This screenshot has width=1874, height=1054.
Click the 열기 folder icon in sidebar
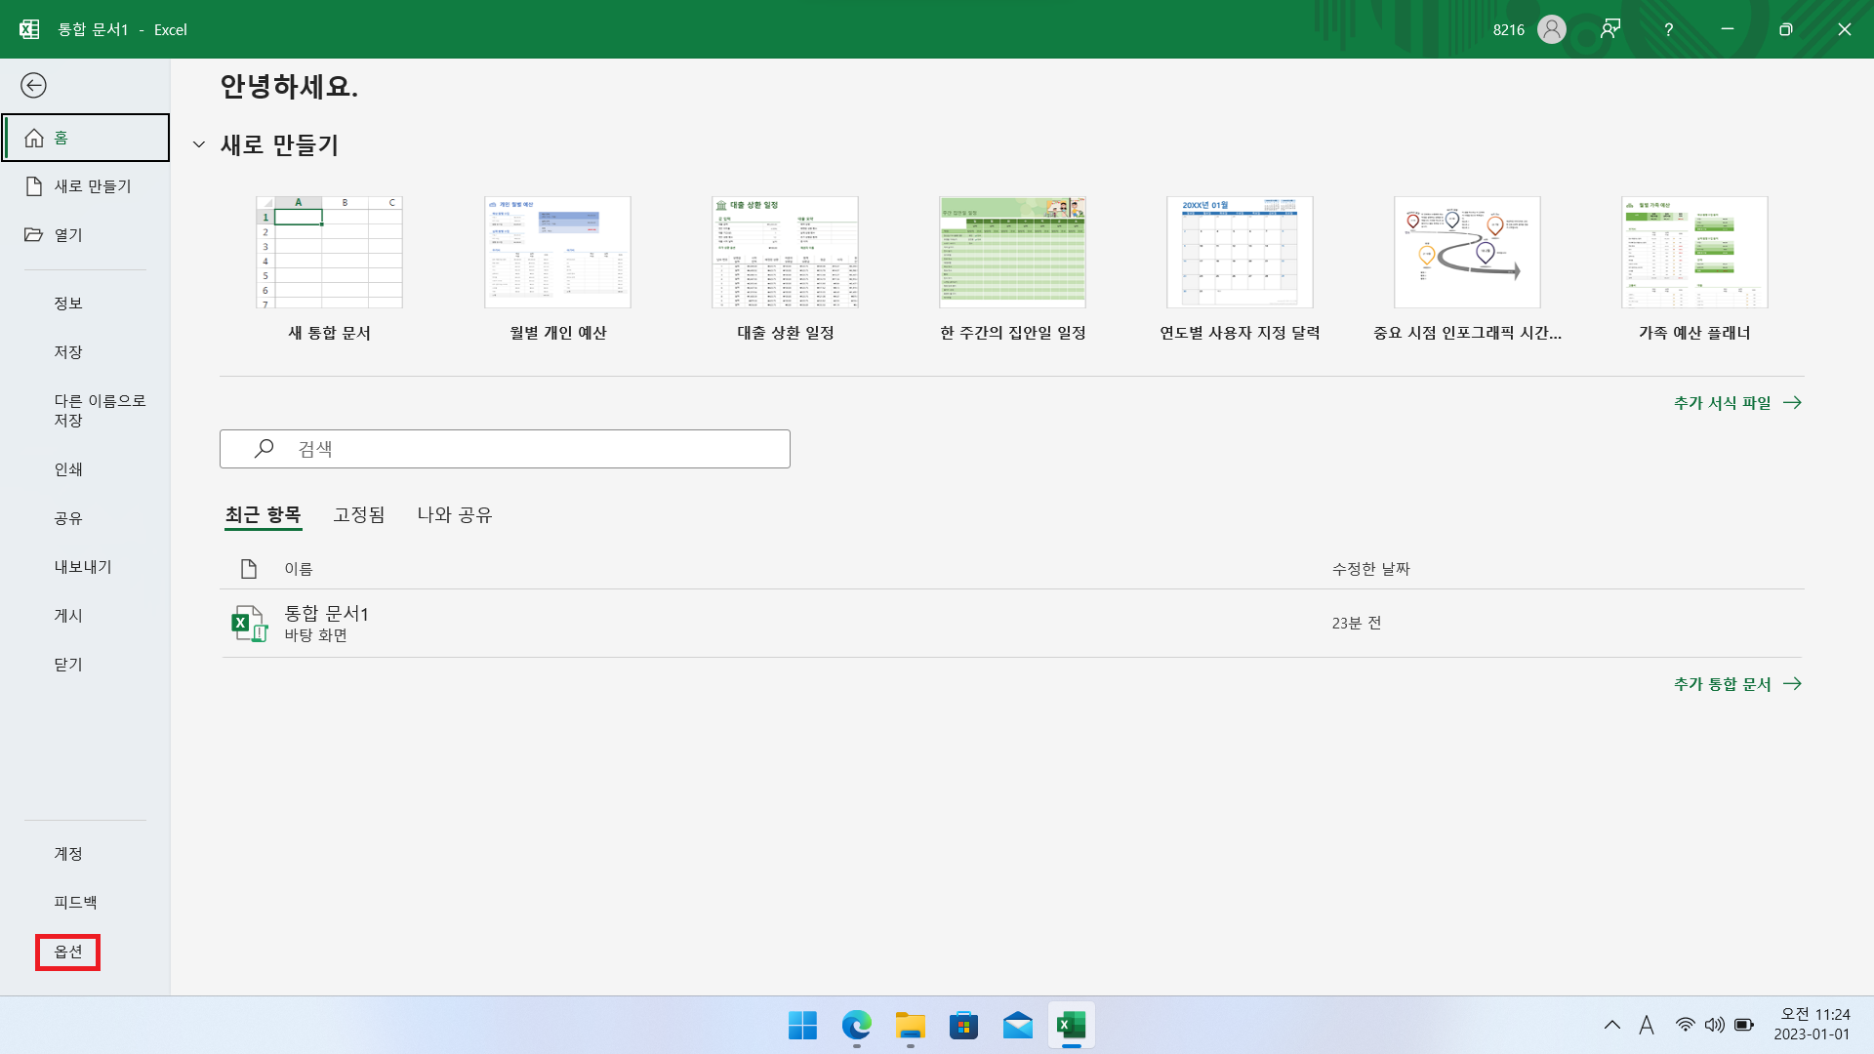(x=34, y=235)
